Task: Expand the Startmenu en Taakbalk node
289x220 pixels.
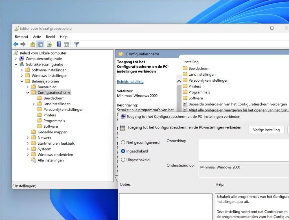Action: tap(28, 143)
